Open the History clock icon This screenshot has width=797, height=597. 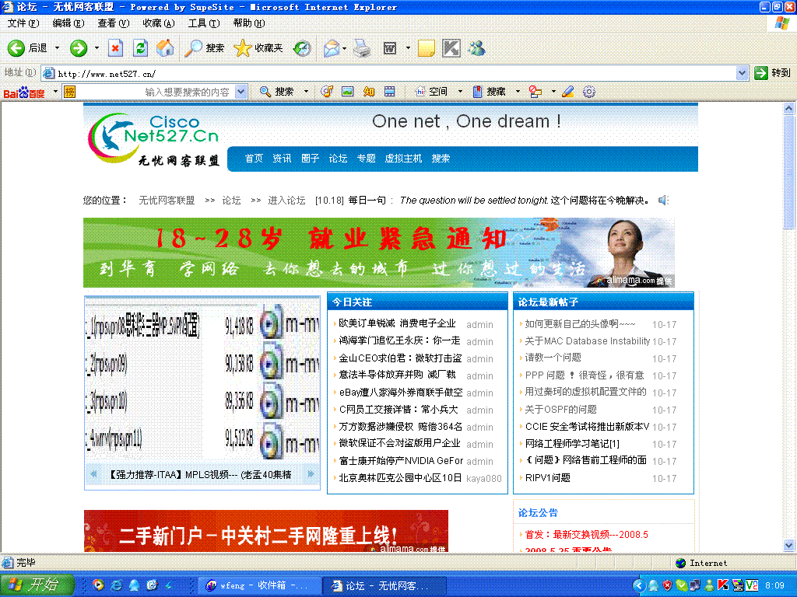click(303, 48)
